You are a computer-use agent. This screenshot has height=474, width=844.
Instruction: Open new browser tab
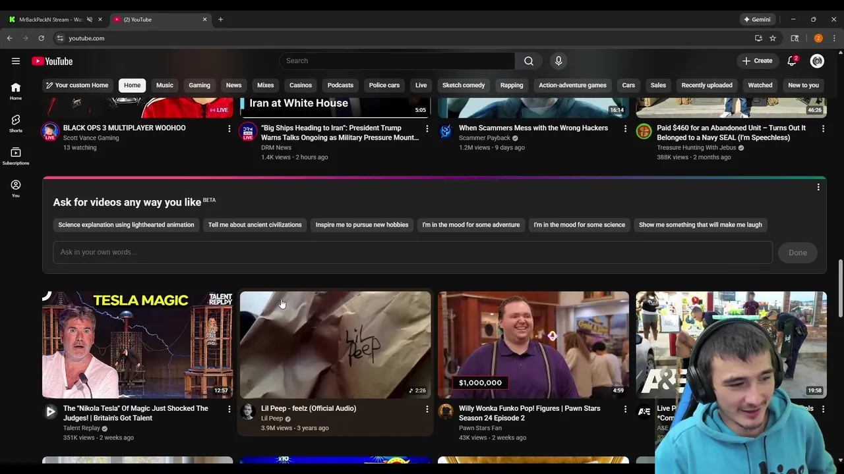220,19
